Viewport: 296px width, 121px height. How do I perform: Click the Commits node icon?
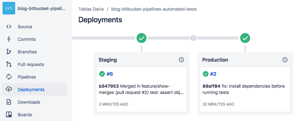coord(9,39)
